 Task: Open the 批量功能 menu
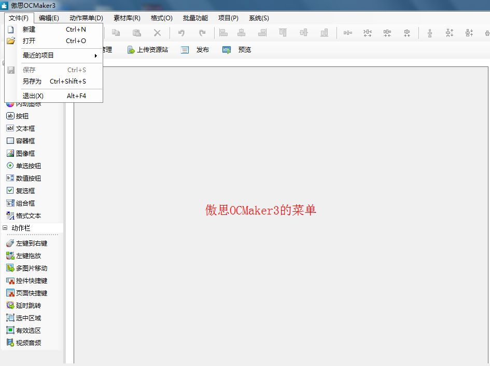pos(195,18)
